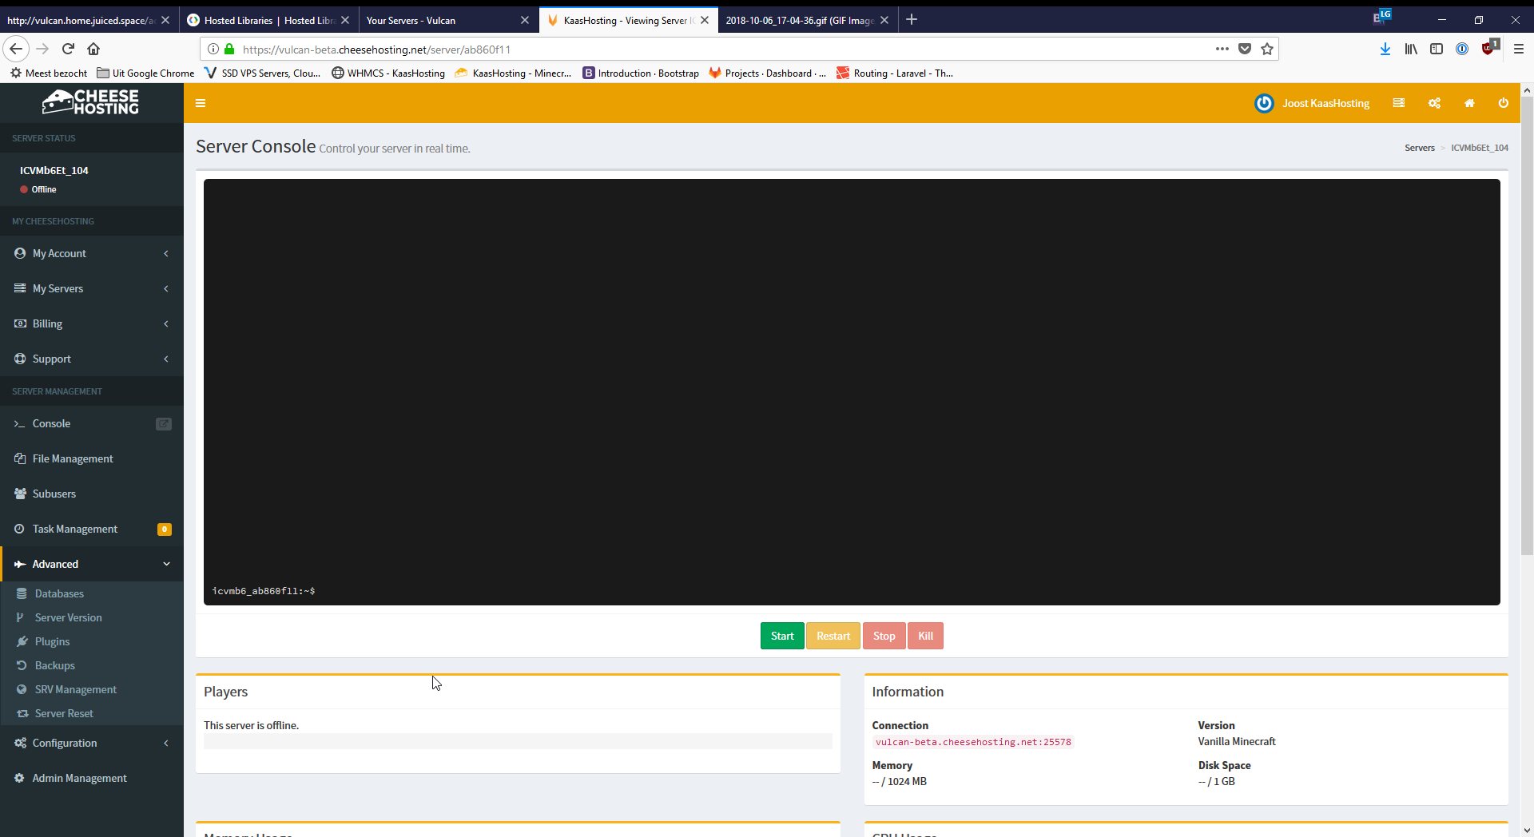
Task: Expand the Billing sidebar menu
Action: (92, 323)
